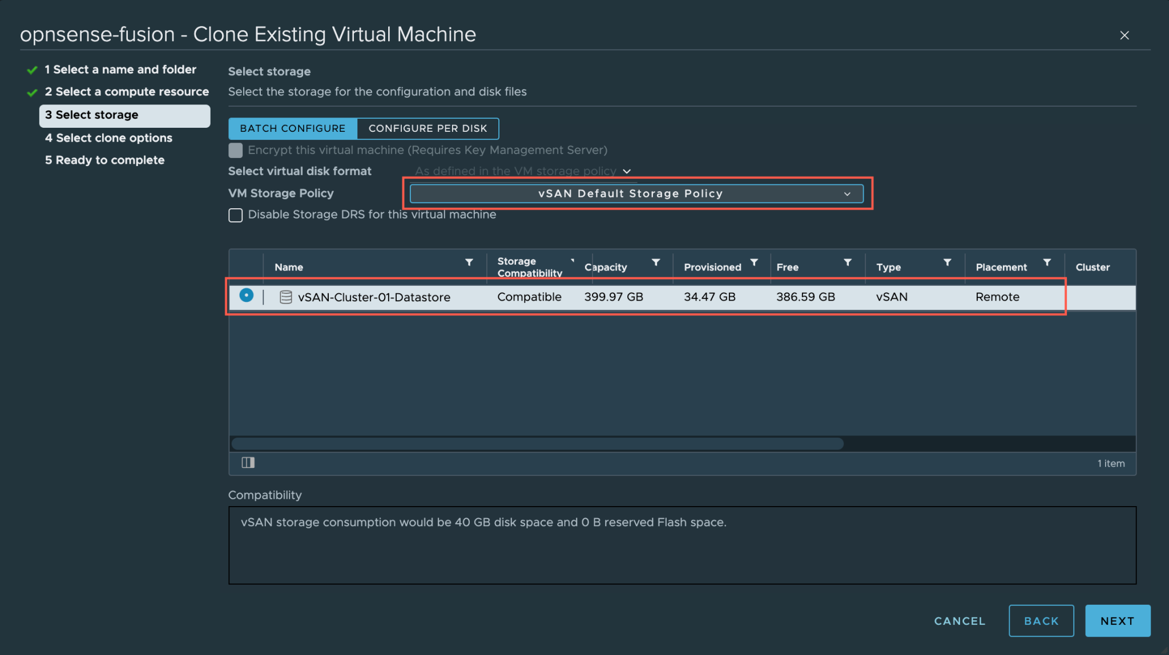This screenshot has height=655, width=1169.
Task: Sort by the Provisioned column header
Action: 712,267
